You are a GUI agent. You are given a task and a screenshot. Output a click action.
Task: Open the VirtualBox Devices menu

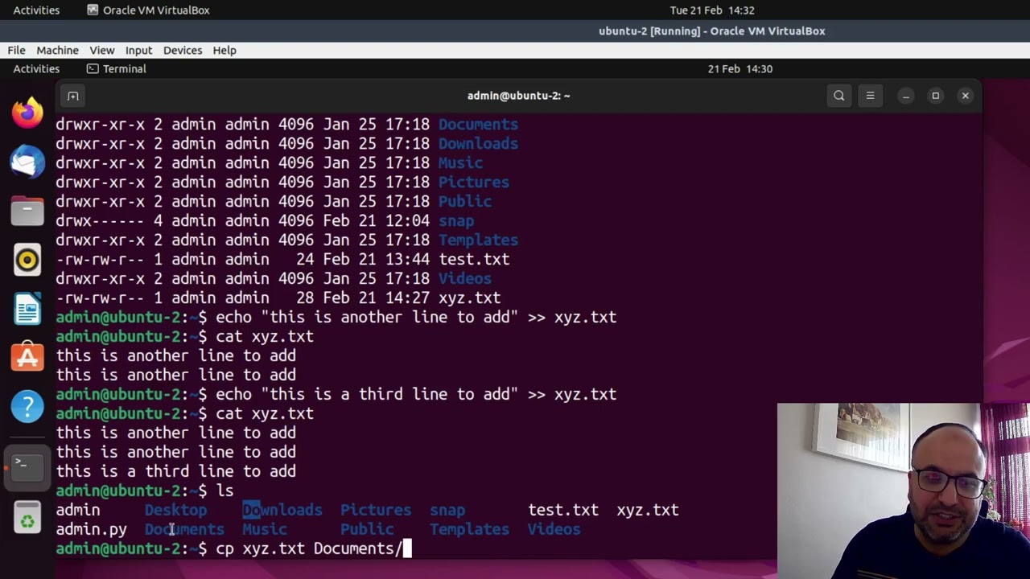(183, 50)
